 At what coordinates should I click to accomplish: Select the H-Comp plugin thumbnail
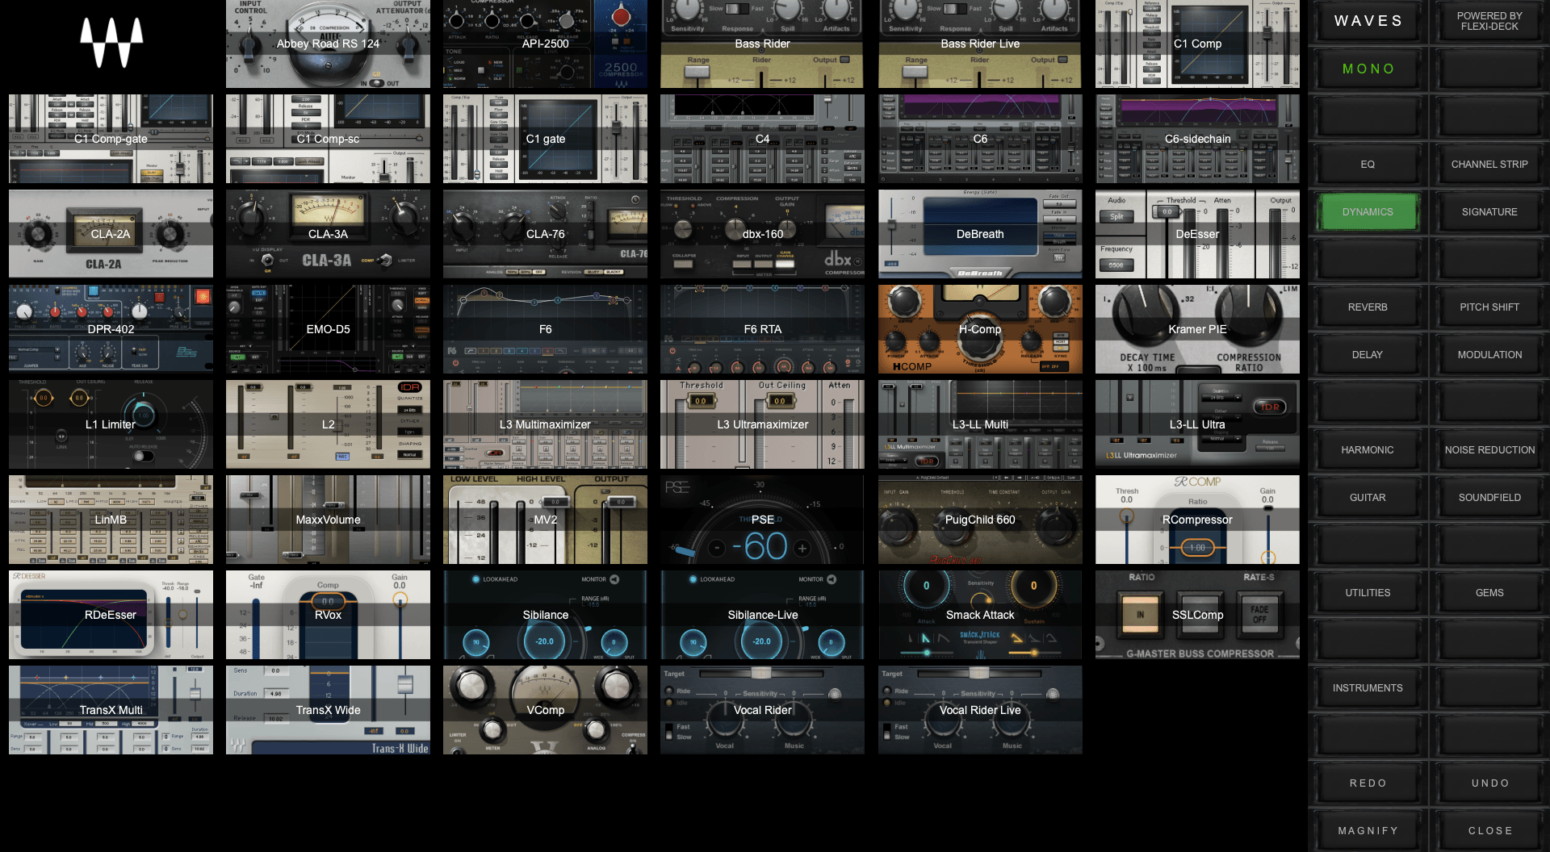pyautogui.click(x=980, y=329)
